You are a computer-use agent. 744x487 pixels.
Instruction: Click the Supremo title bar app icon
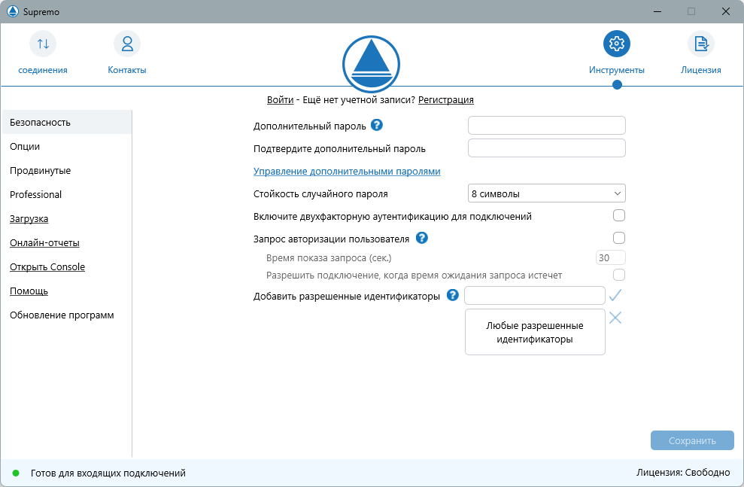[x=13, y=11]
